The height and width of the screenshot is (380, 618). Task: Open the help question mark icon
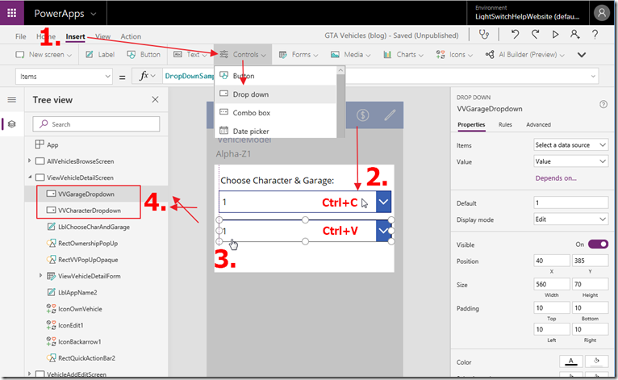coord(595,35)
